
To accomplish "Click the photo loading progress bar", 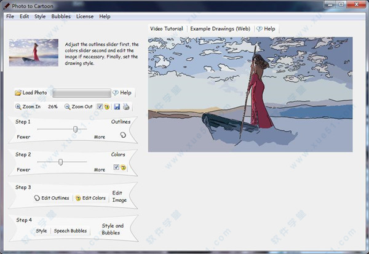I will coord(82,93).
